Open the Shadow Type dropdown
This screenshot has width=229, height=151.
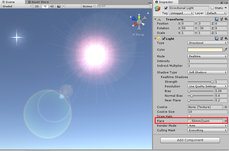207,72
